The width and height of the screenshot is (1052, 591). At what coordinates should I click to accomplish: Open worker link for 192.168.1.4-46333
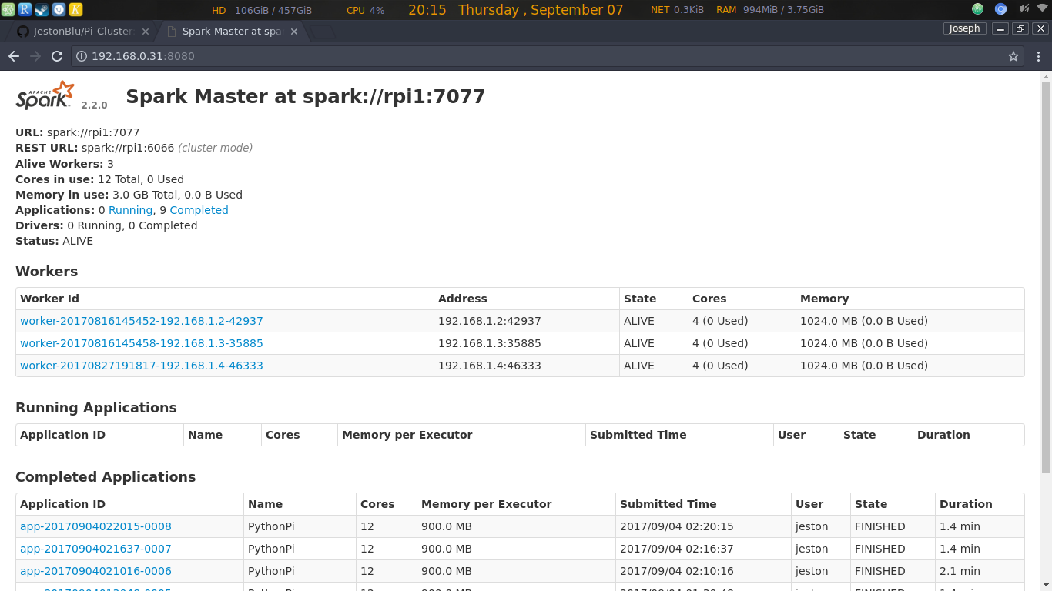click(142, 366)
